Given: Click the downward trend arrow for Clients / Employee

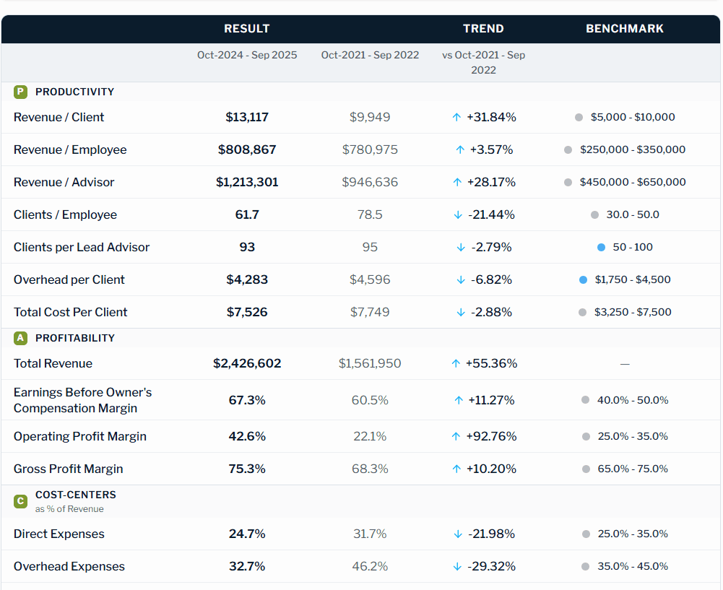Looking at the screenshot, I should [x=459, y=214].
